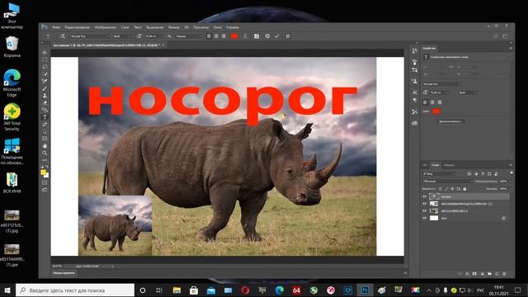Click foreground color swatch in toolbar
This screenshot has height=297, width=528.
coord(43,172)
